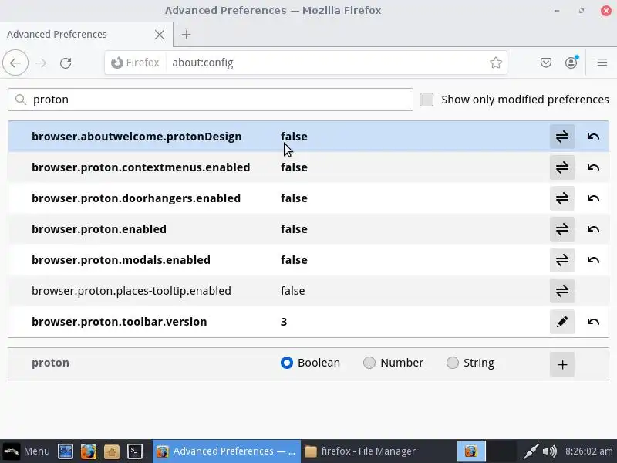
Task: Toggle browser.proton.modals.enabled value
Action: 562,260
